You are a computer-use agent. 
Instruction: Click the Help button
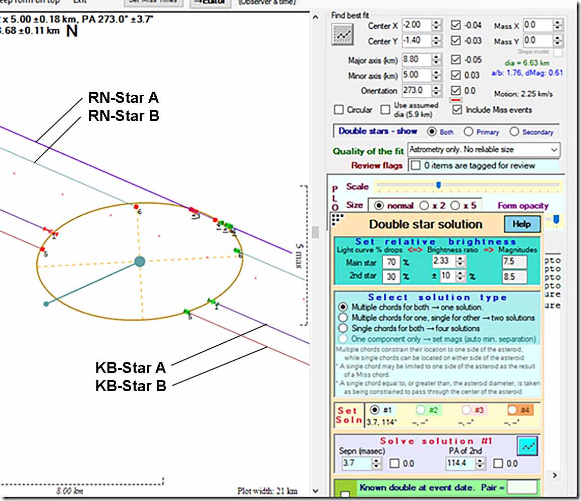522,224
